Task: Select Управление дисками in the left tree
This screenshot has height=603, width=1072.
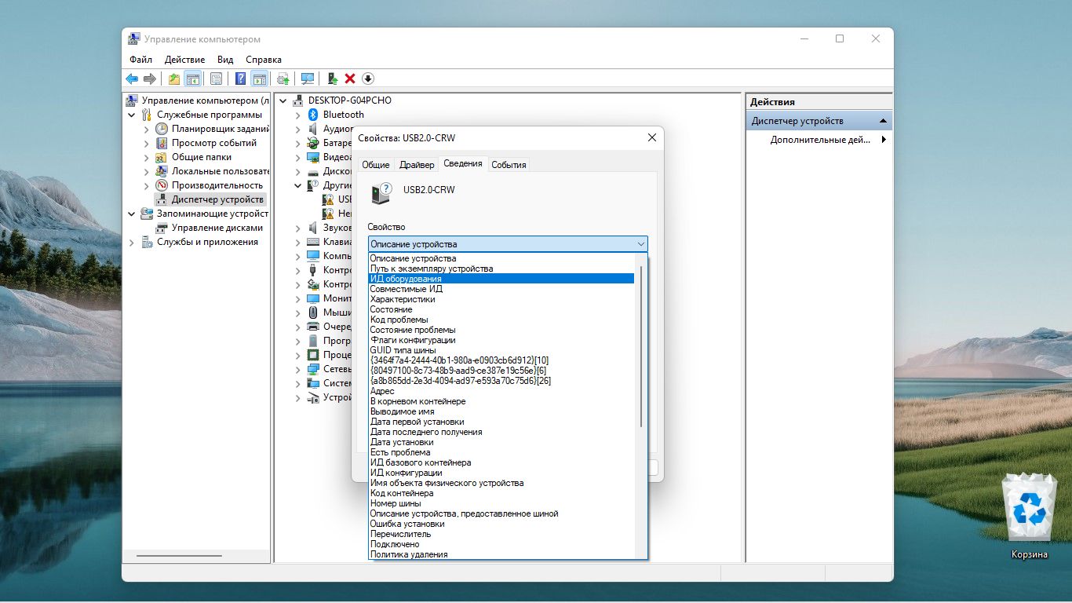Action: [x=217, y=228]
